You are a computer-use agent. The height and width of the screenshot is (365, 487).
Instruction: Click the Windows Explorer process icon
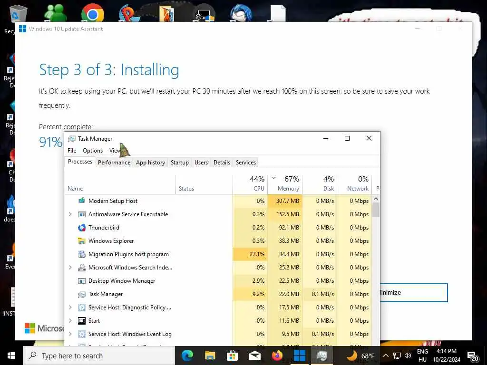point(82,241)
